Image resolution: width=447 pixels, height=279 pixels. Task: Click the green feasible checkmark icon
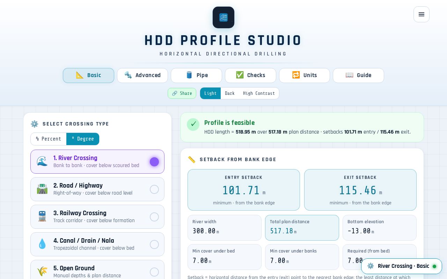[x=193, y=125]
